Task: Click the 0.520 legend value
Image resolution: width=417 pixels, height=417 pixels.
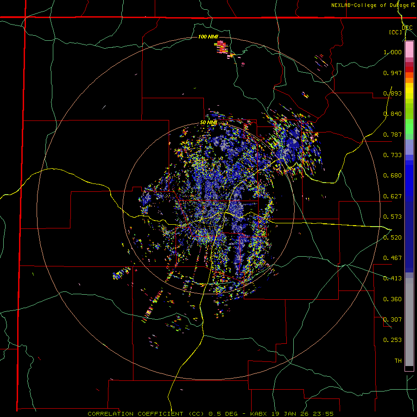Action: click(392, 238)
